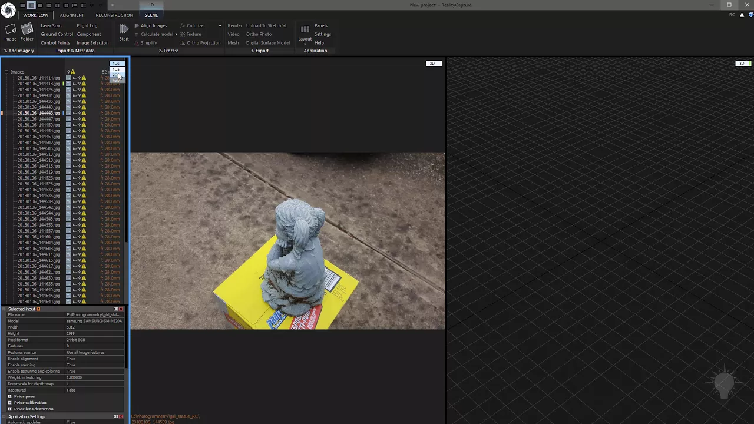Screen dimensions: 754x424
Task: Click the Model value samsung SAMSUNG-SM-N920A
Action: coord(94,321)
